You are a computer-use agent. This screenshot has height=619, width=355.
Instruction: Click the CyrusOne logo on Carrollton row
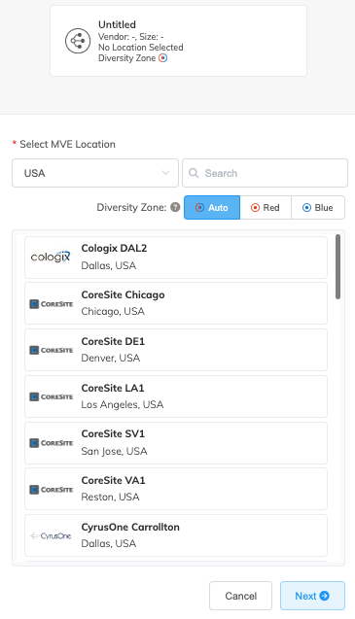[51, 535]
